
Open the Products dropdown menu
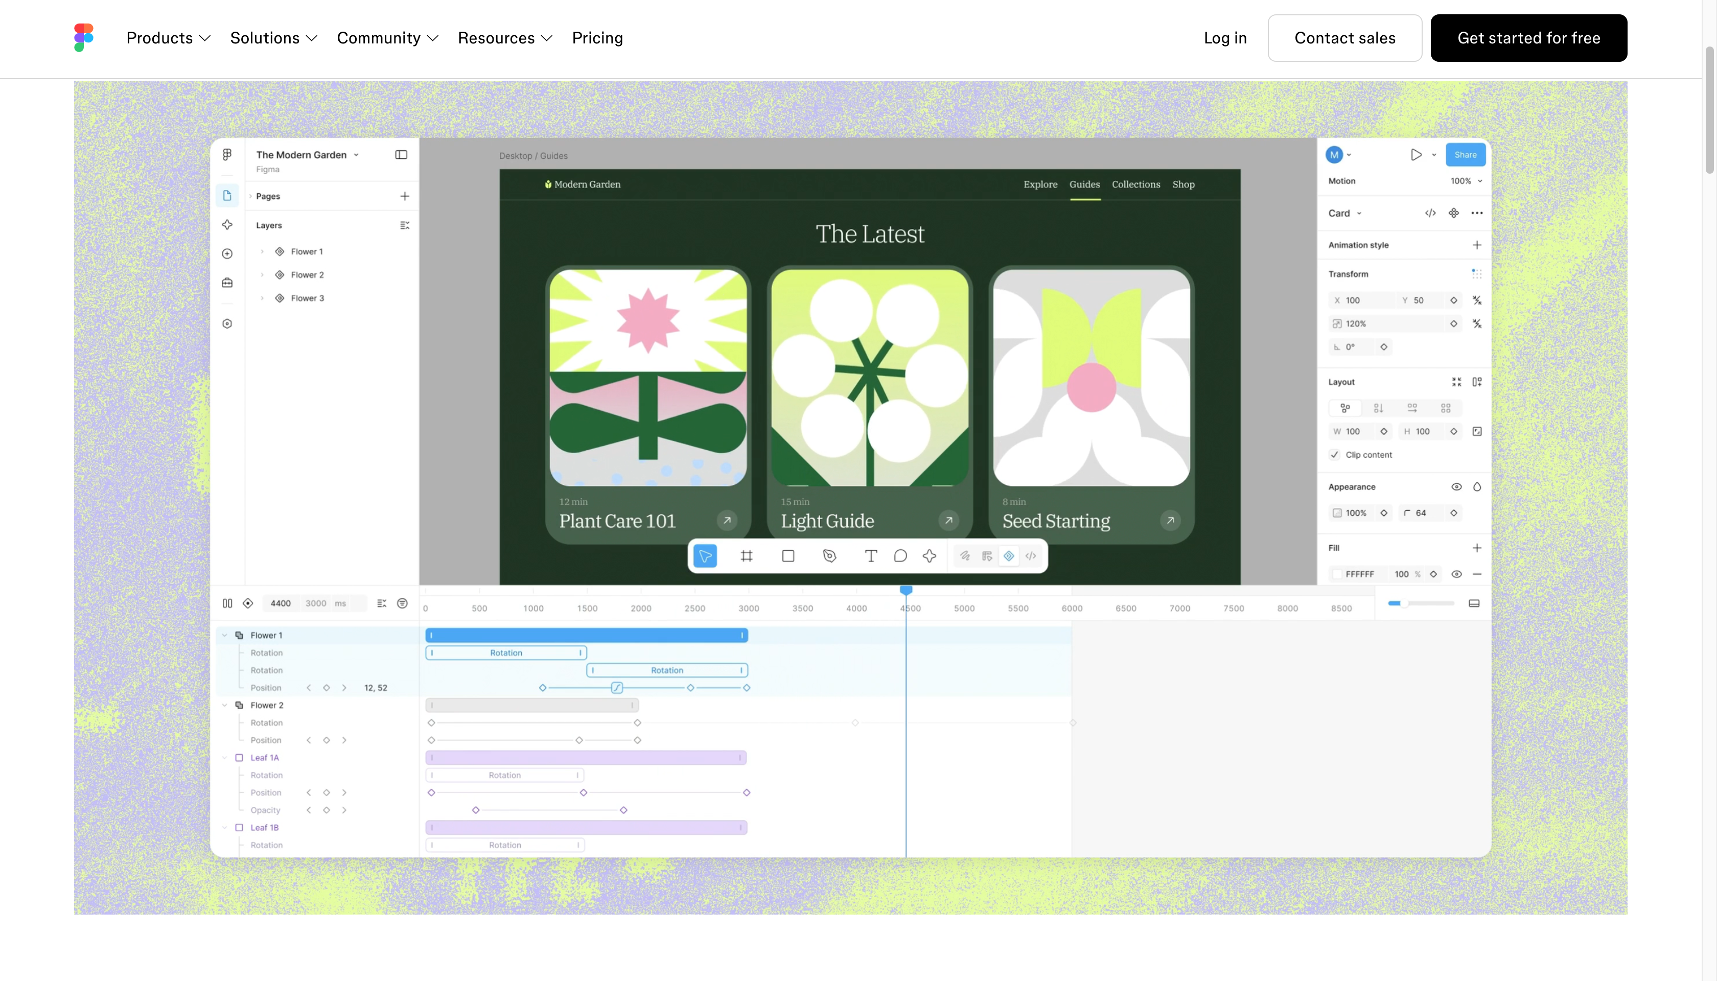(x=169, y=38)
